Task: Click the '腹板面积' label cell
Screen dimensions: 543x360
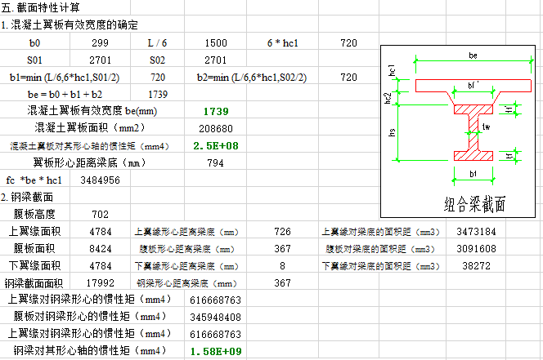Action: 34,249
